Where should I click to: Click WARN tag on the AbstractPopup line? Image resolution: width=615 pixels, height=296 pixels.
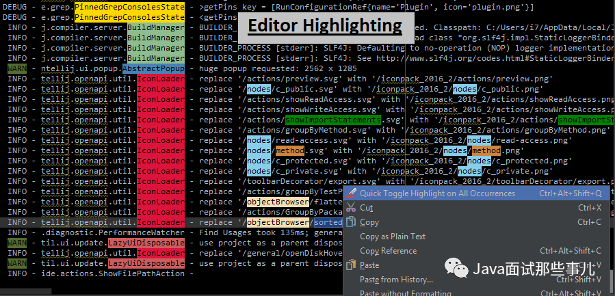(x=17, y=69)
